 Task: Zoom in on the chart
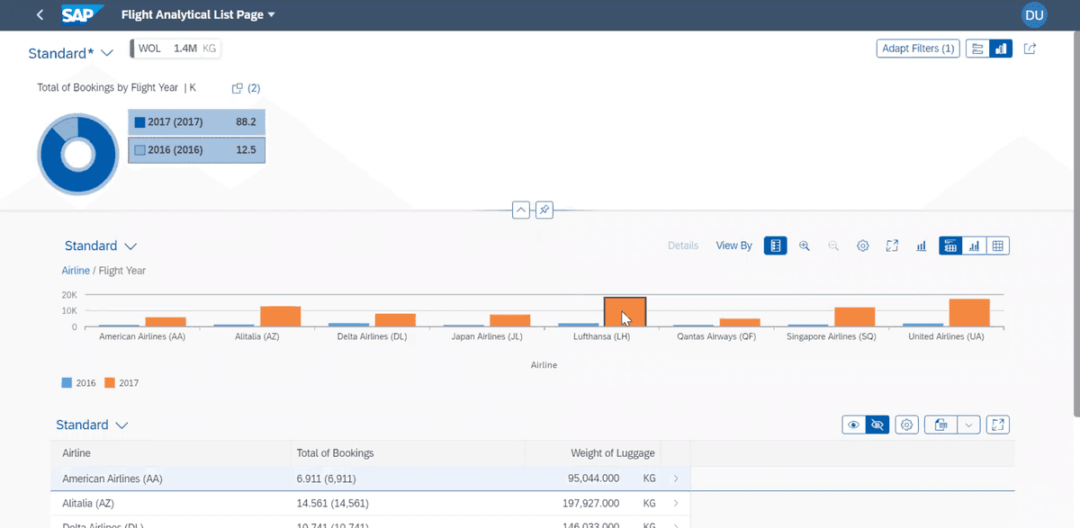[x=805, y=246]
